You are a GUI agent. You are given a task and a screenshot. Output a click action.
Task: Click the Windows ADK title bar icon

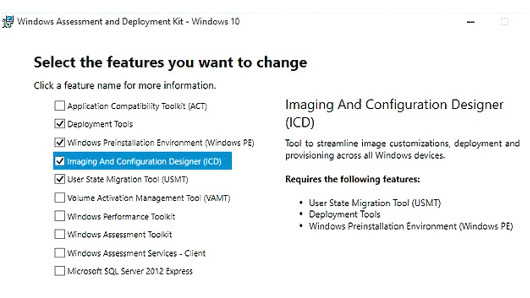[x=7, y=21]
